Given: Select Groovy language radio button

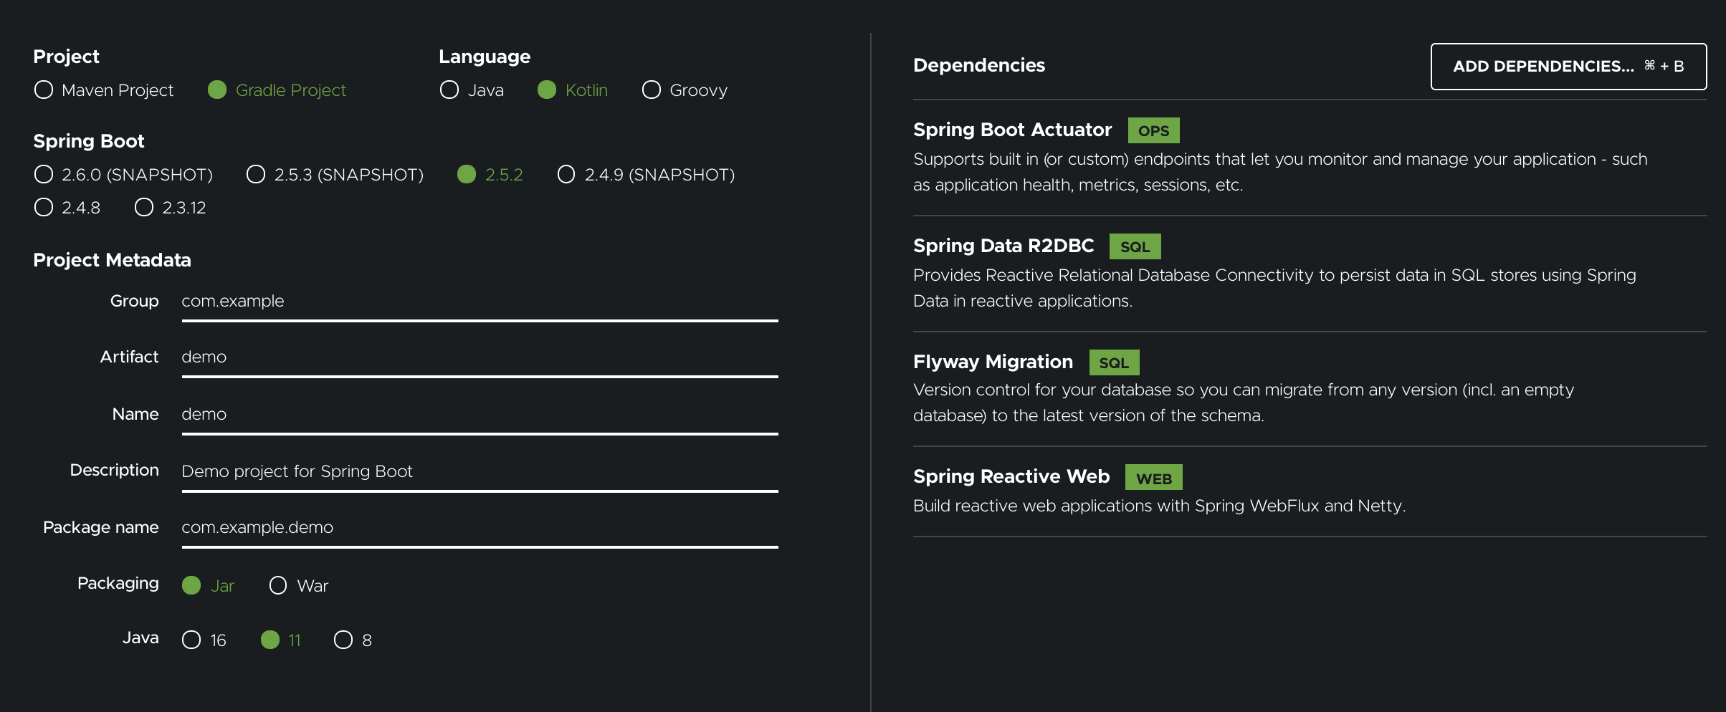Looking at the screenshot, I should (x=652, y=90).
